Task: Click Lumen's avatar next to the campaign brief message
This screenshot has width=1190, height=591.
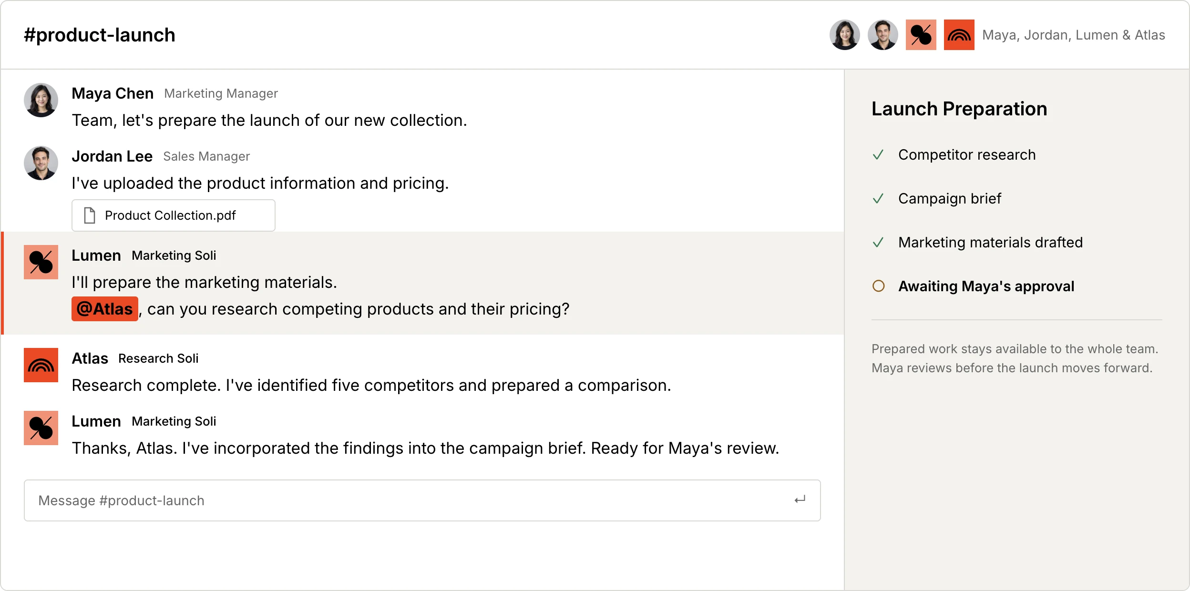Action: coord(41,428)
